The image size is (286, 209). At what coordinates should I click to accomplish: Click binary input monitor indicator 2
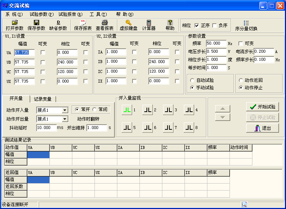coord(148,110)
